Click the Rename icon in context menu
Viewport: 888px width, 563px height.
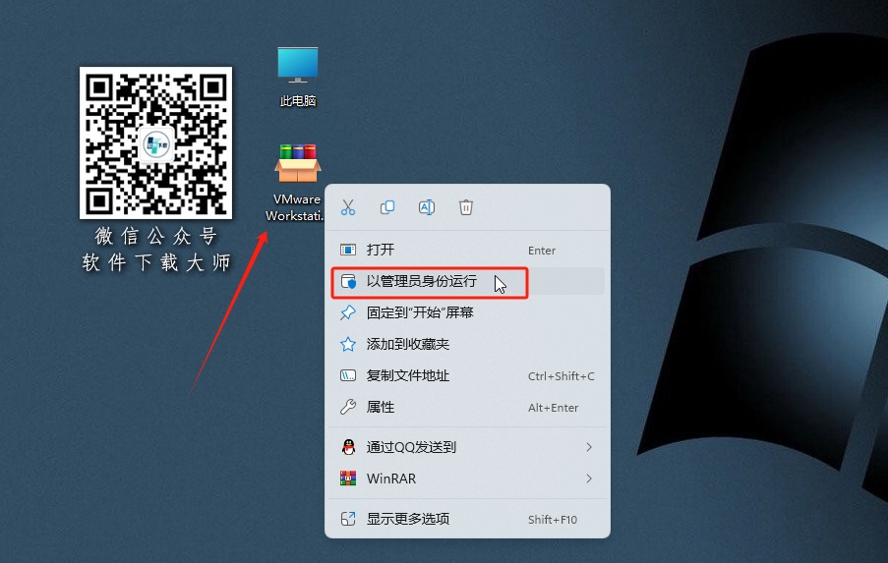[427, 207]
